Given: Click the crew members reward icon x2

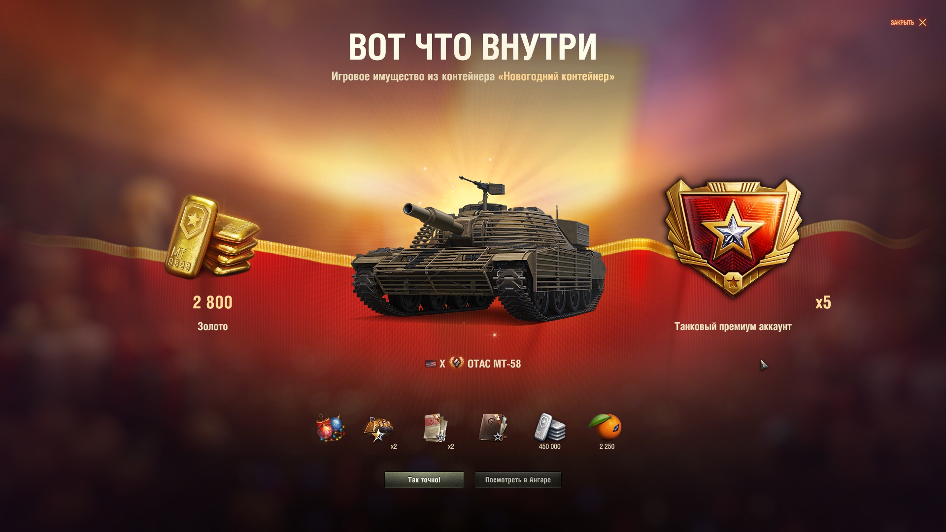Looking at the screenshot, I should tap(378, 429).
